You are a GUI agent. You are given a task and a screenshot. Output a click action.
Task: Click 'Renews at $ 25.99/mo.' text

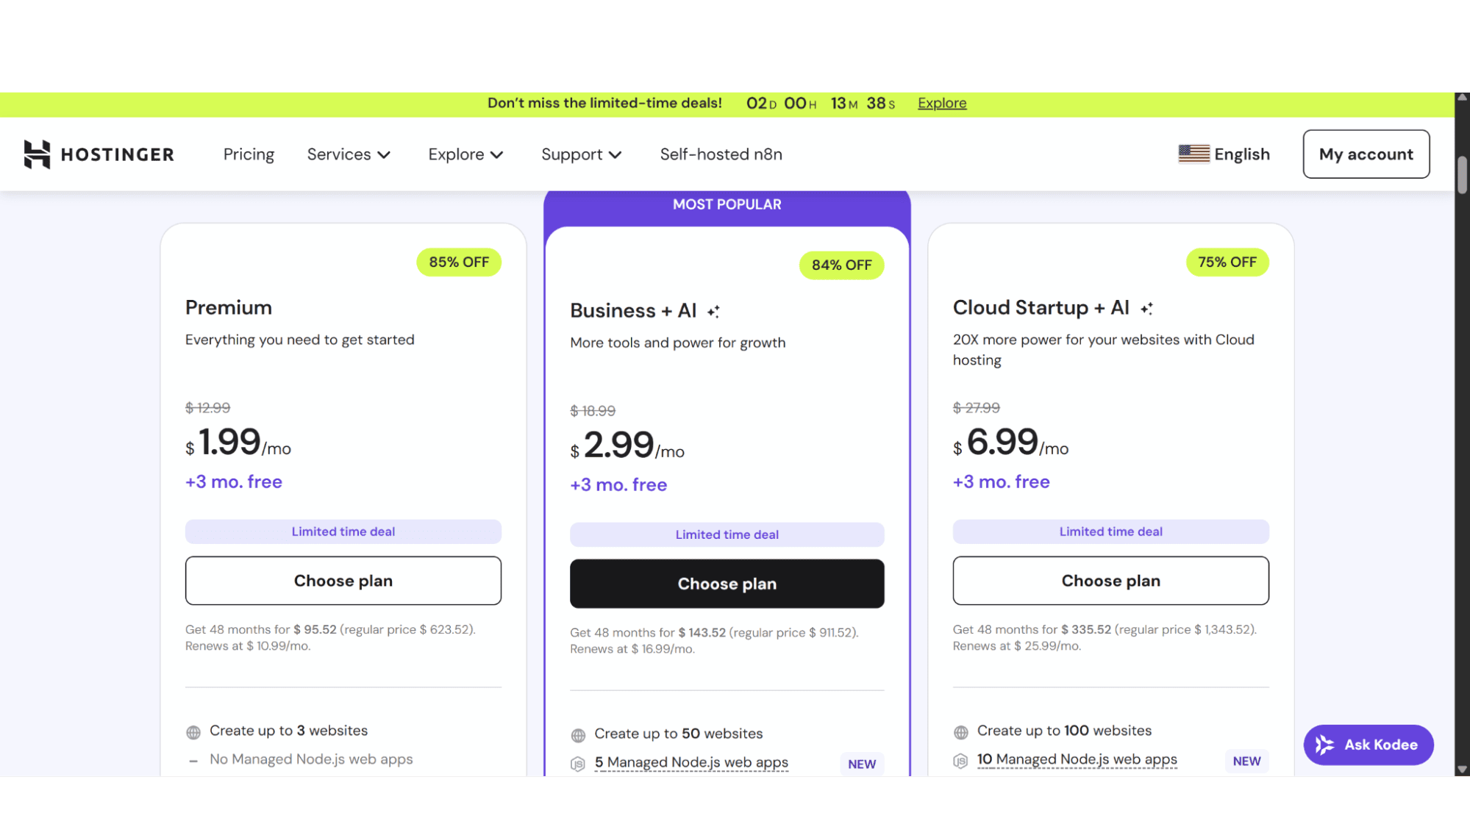(x=1017, y=646)
